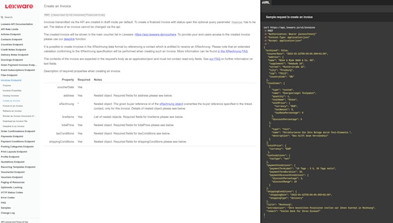Viewport: 393px width, 223px height.
Task: Open Change Log in sidebar
Action: click(8, 213)
